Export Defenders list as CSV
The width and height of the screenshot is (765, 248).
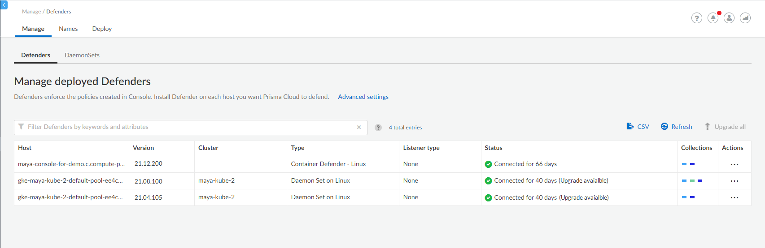pyautogui.click(x=638, y=127)
